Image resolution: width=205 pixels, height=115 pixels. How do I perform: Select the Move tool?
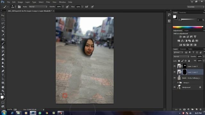coord(3,15)
